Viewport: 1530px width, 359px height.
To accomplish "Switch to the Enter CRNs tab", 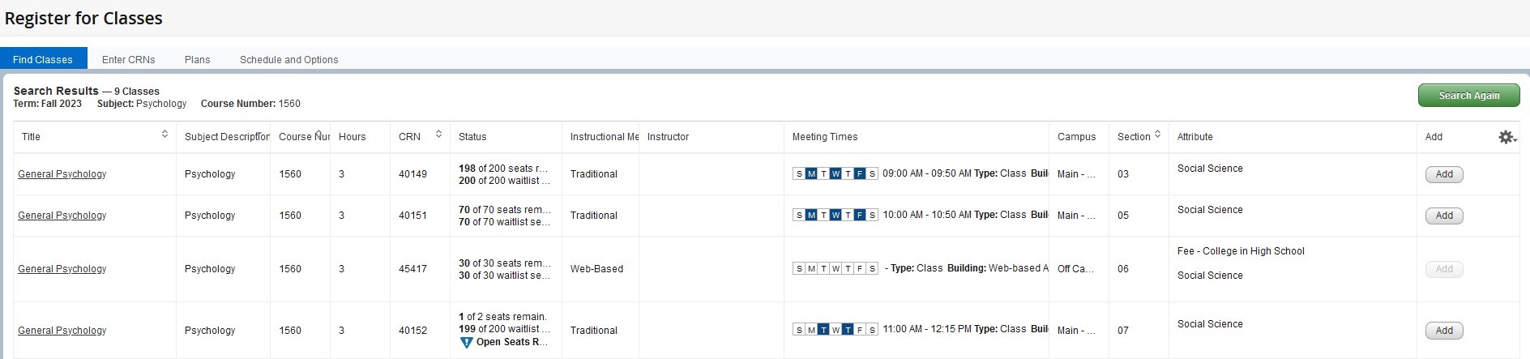I will click(x=128, y=60).
